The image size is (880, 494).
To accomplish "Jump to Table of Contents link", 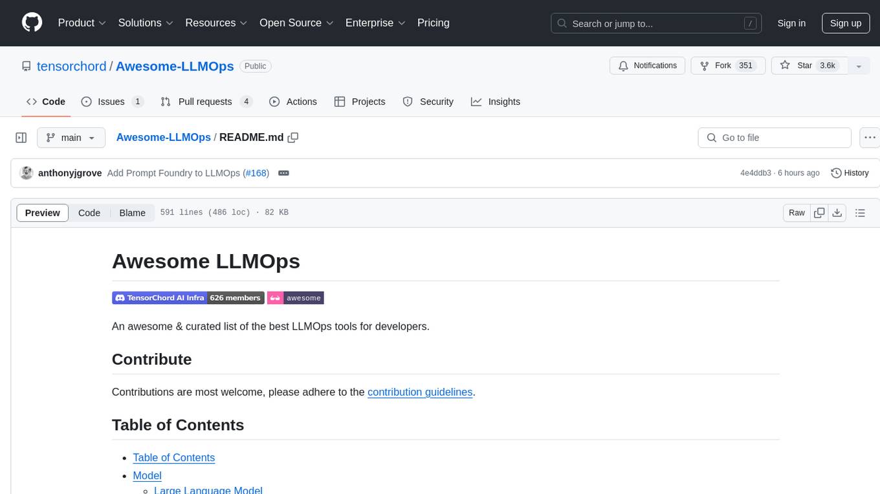I will [x=174, y=457].
